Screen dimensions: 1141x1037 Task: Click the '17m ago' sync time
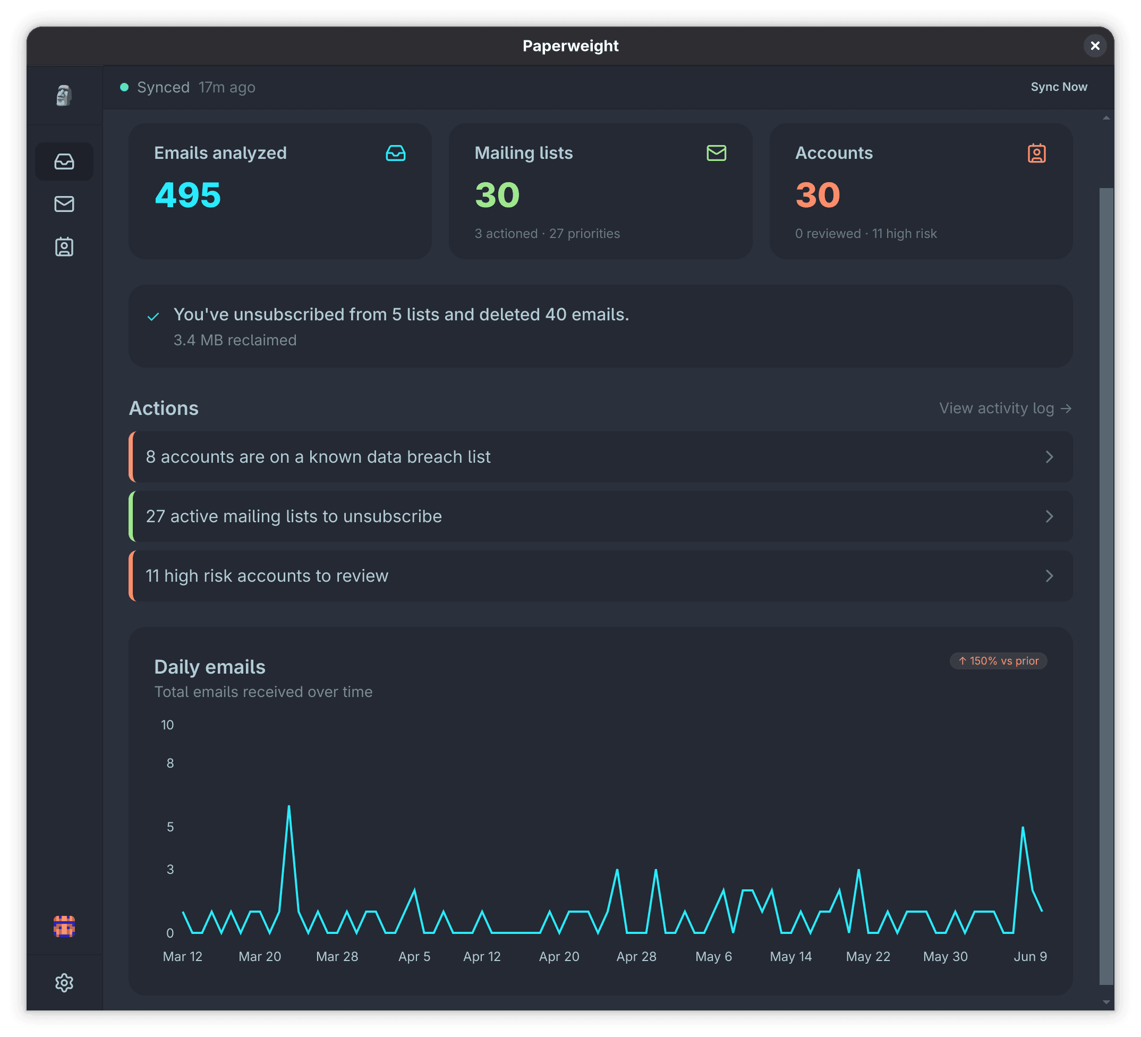coord(227,87)
